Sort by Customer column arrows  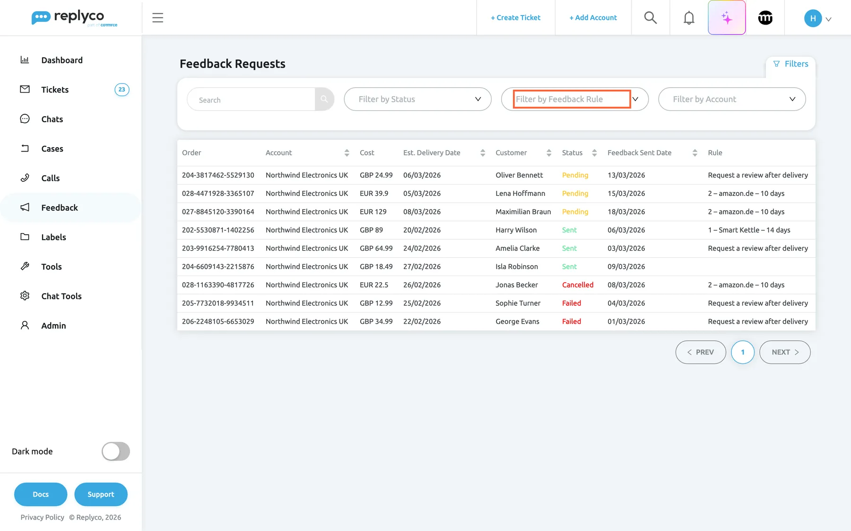[x=548, y=153]
